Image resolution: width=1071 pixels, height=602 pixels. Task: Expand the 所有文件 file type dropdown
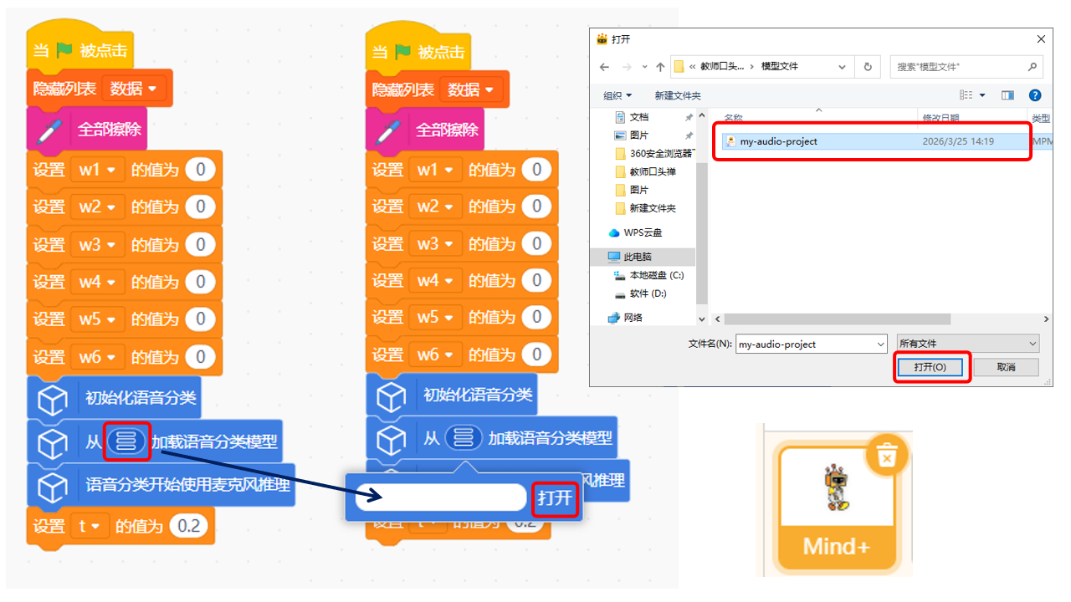coord(967,344)
